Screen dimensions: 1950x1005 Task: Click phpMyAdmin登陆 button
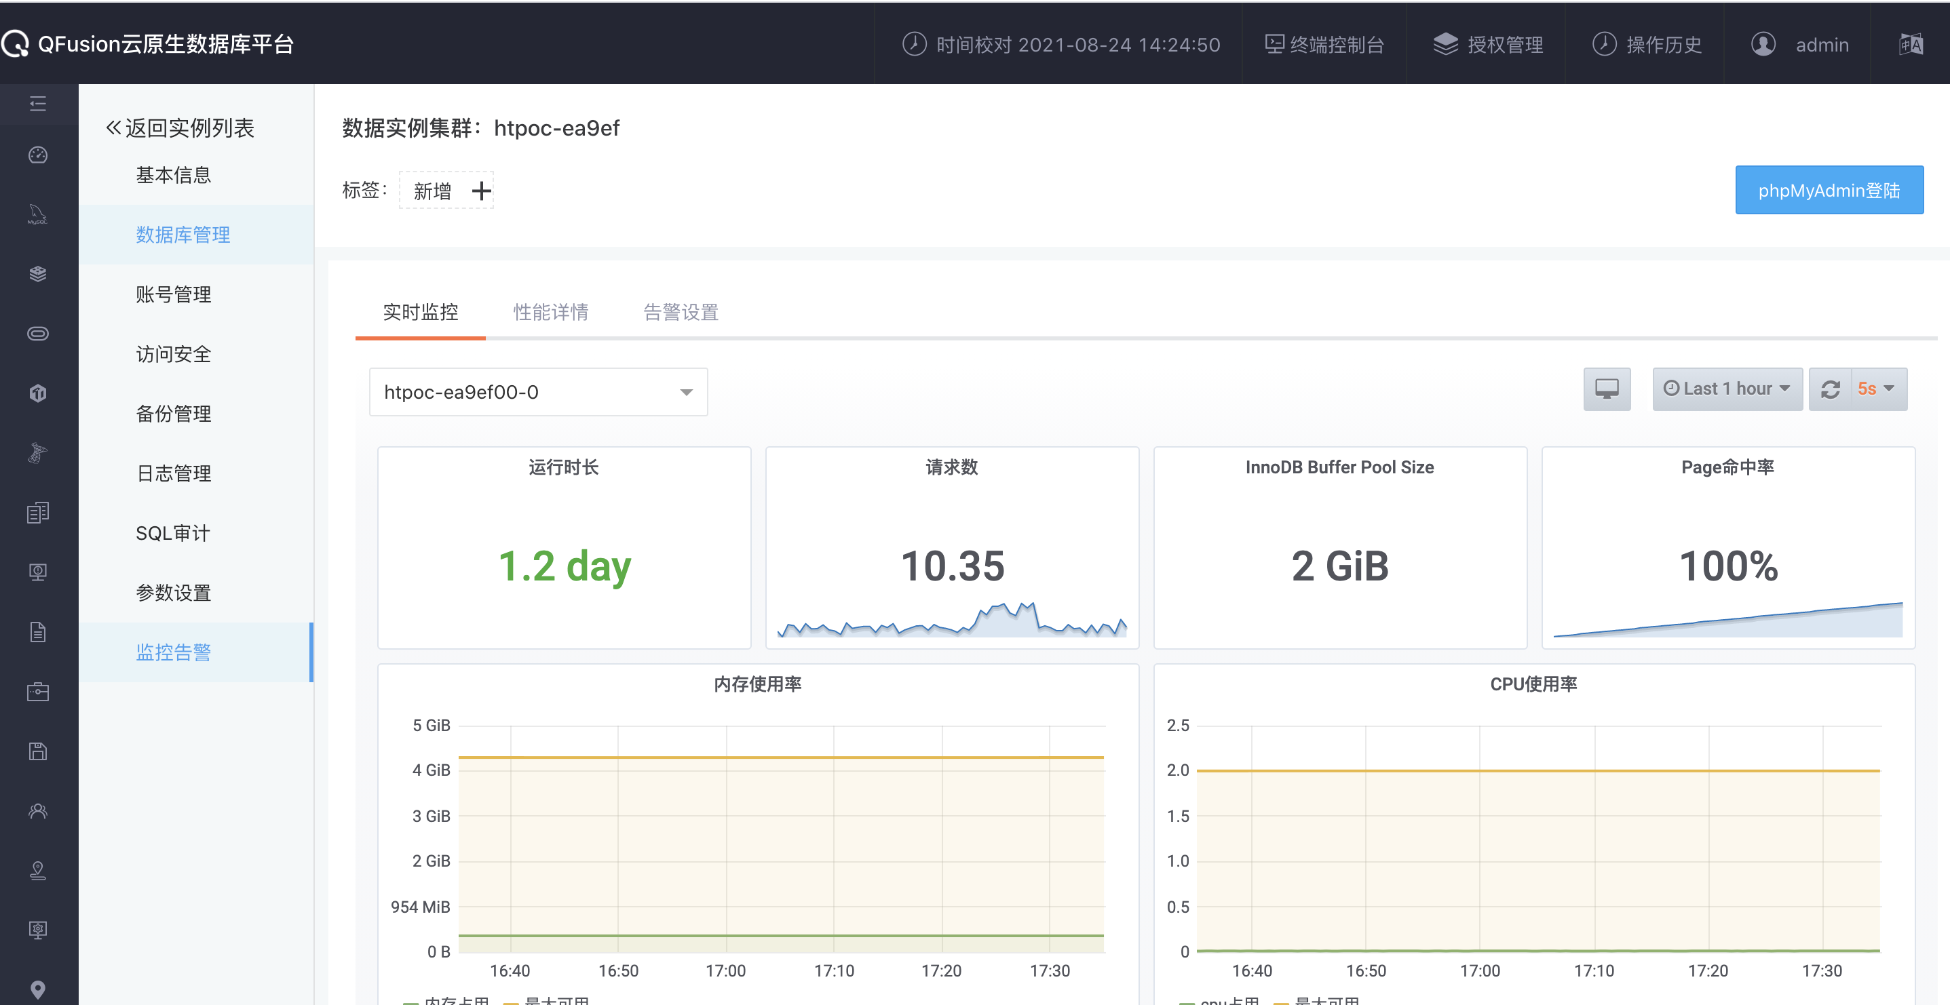coord(1824,190)
